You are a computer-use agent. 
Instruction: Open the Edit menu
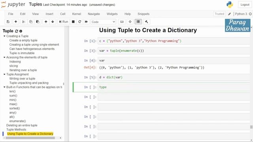click(x=23, y=14)
